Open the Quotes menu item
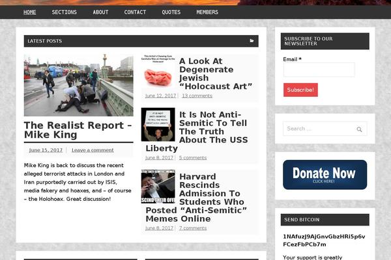Viewport: 391px width, 260px height. [171, 12]
